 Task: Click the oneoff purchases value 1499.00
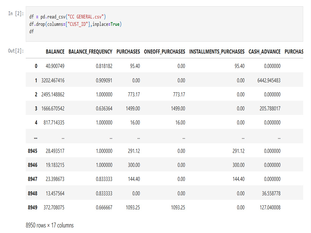tap(178, 108)
